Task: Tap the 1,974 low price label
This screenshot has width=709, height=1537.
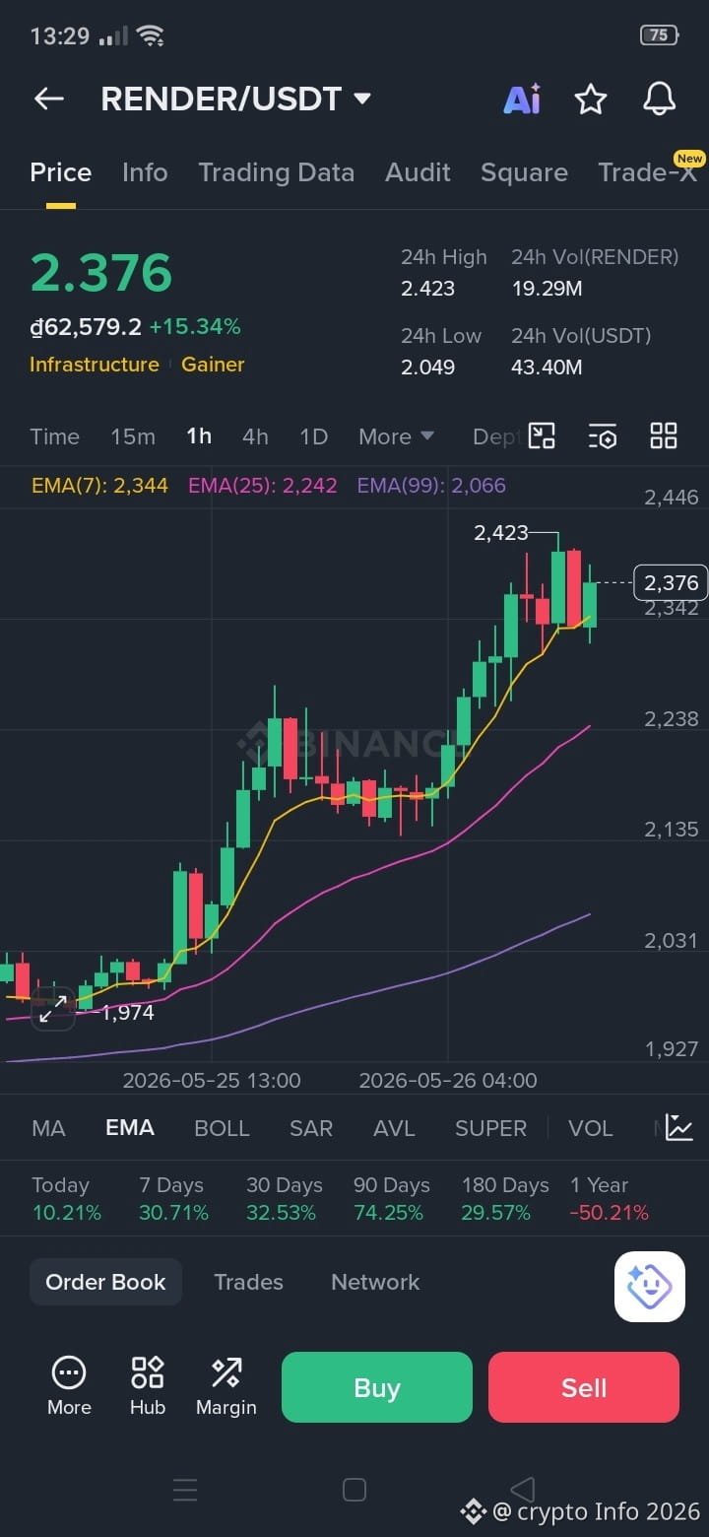Action: [128, 1012]
